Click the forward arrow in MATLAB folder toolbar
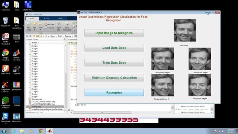The image size is (238, 134). point(30,36)
